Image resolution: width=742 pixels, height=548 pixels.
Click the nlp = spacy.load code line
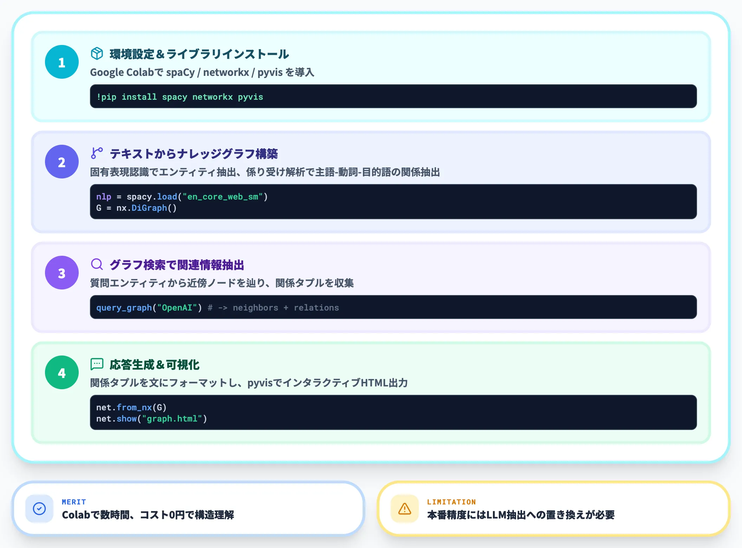[x=182, y=197]
